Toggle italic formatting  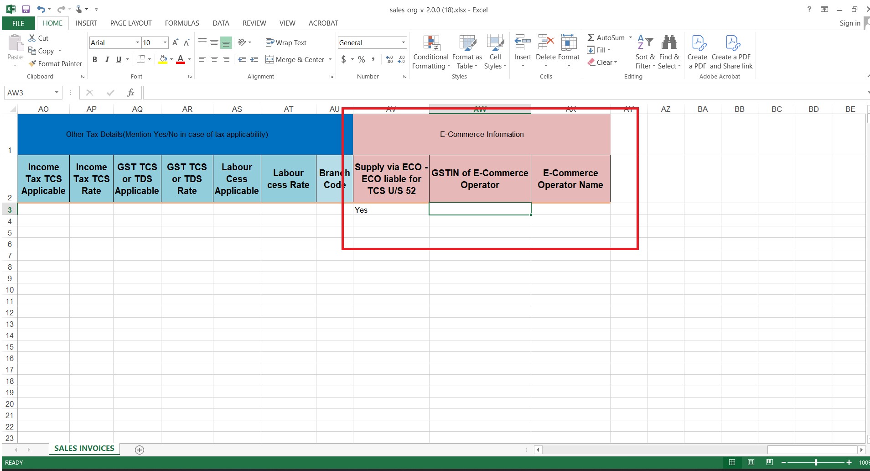pos(107,59)
